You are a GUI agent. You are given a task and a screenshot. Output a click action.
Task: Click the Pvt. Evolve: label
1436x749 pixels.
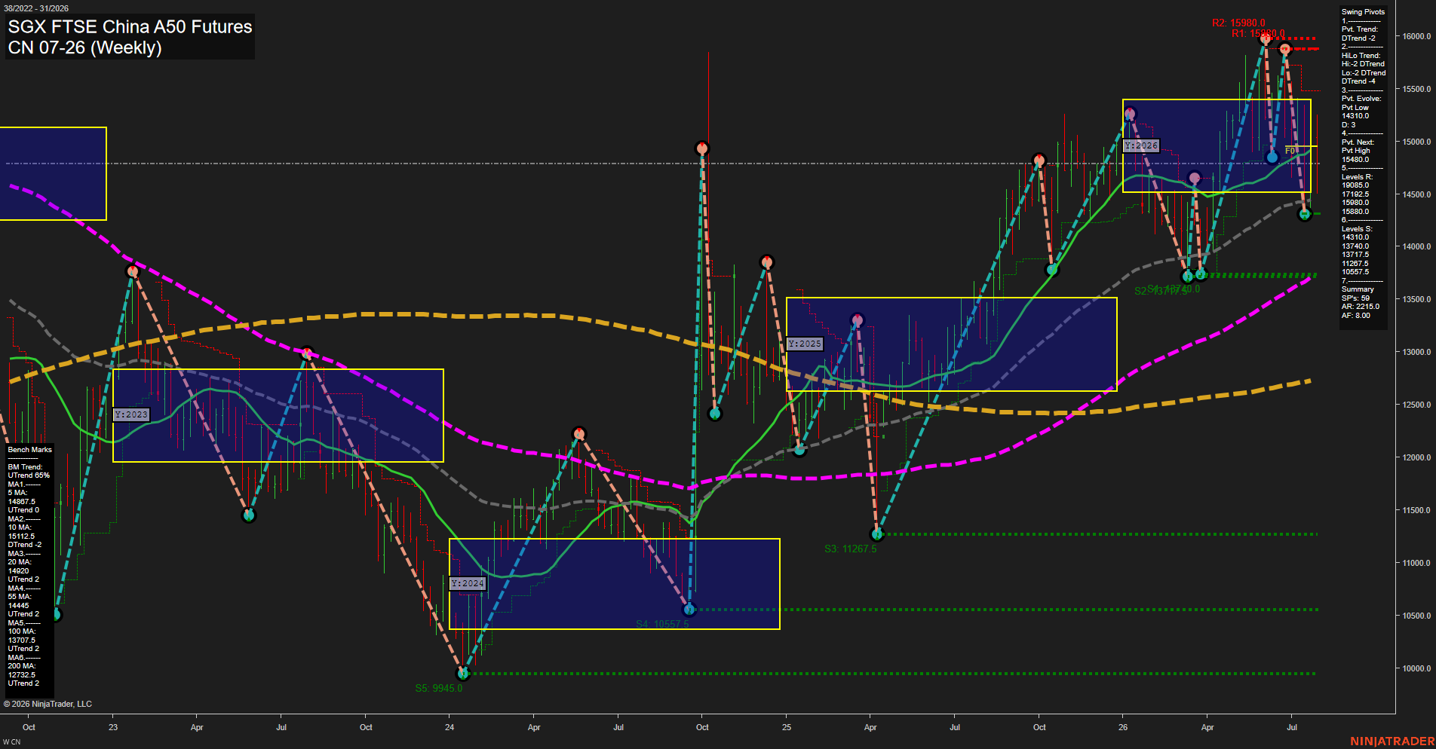pyautogui.click(x=1361, y=99)
